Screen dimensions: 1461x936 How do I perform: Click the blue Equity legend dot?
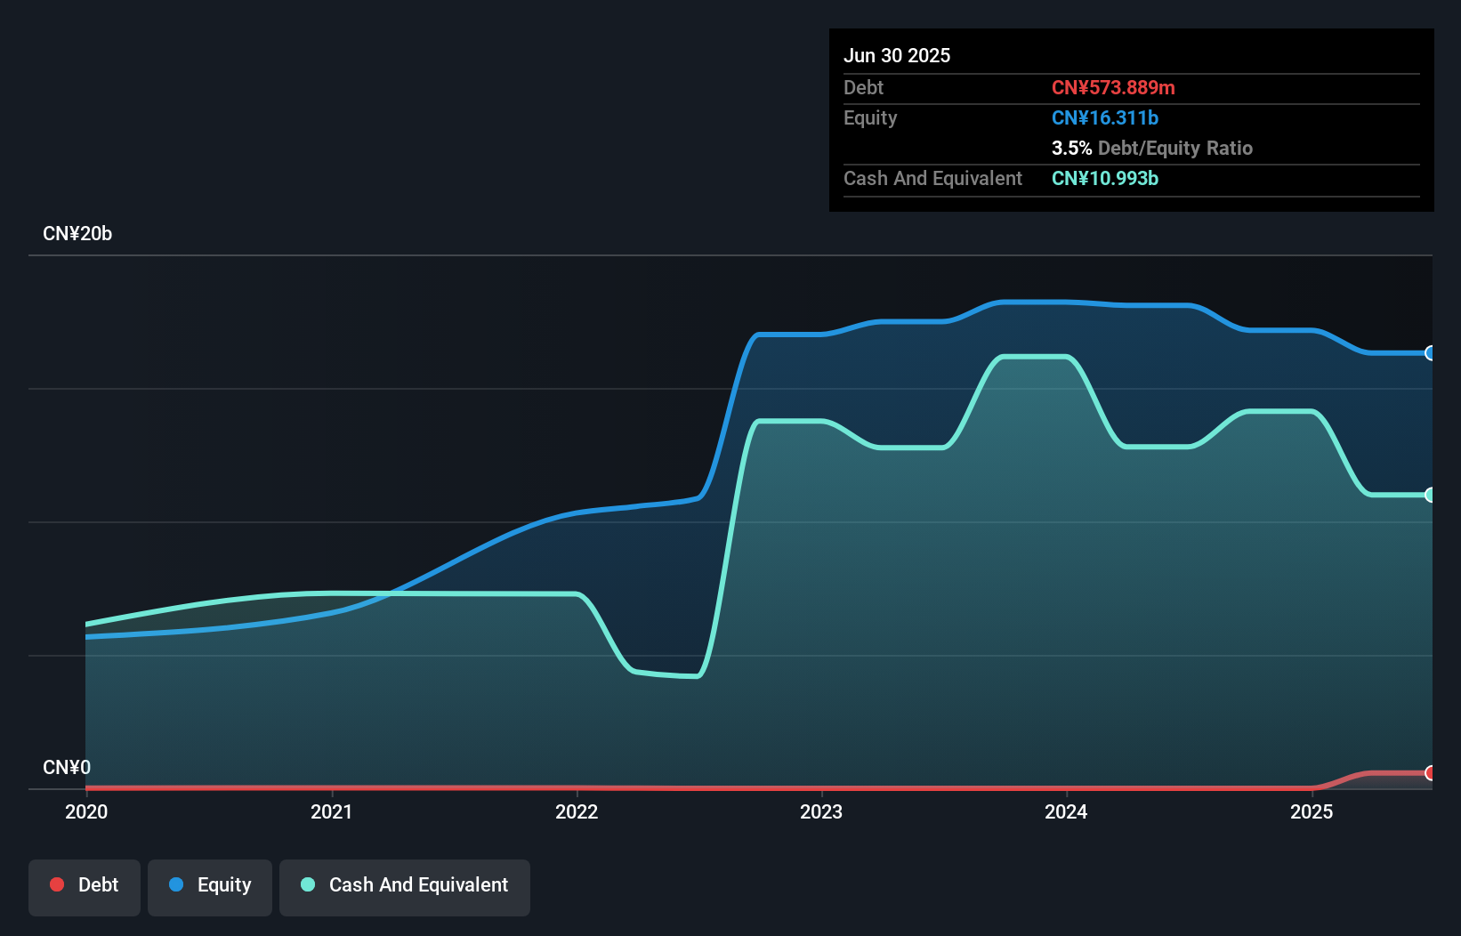178,884
